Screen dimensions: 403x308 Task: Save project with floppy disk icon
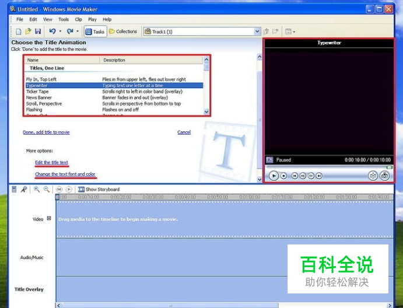click(x=38, y=32)
